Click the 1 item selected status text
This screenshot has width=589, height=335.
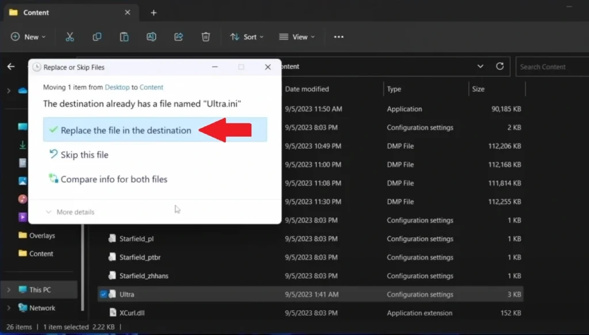[66, 327]
